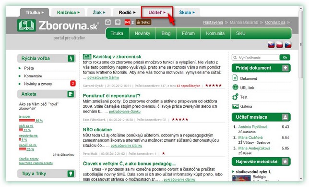Expand the Škola dropdown tab
309x187 pixels.
click(187, 12)
